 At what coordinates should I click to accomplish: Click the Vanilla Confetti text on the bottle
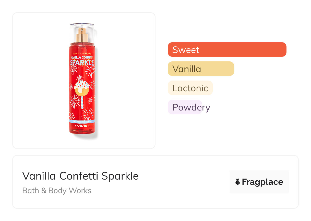tap(82, 57)
